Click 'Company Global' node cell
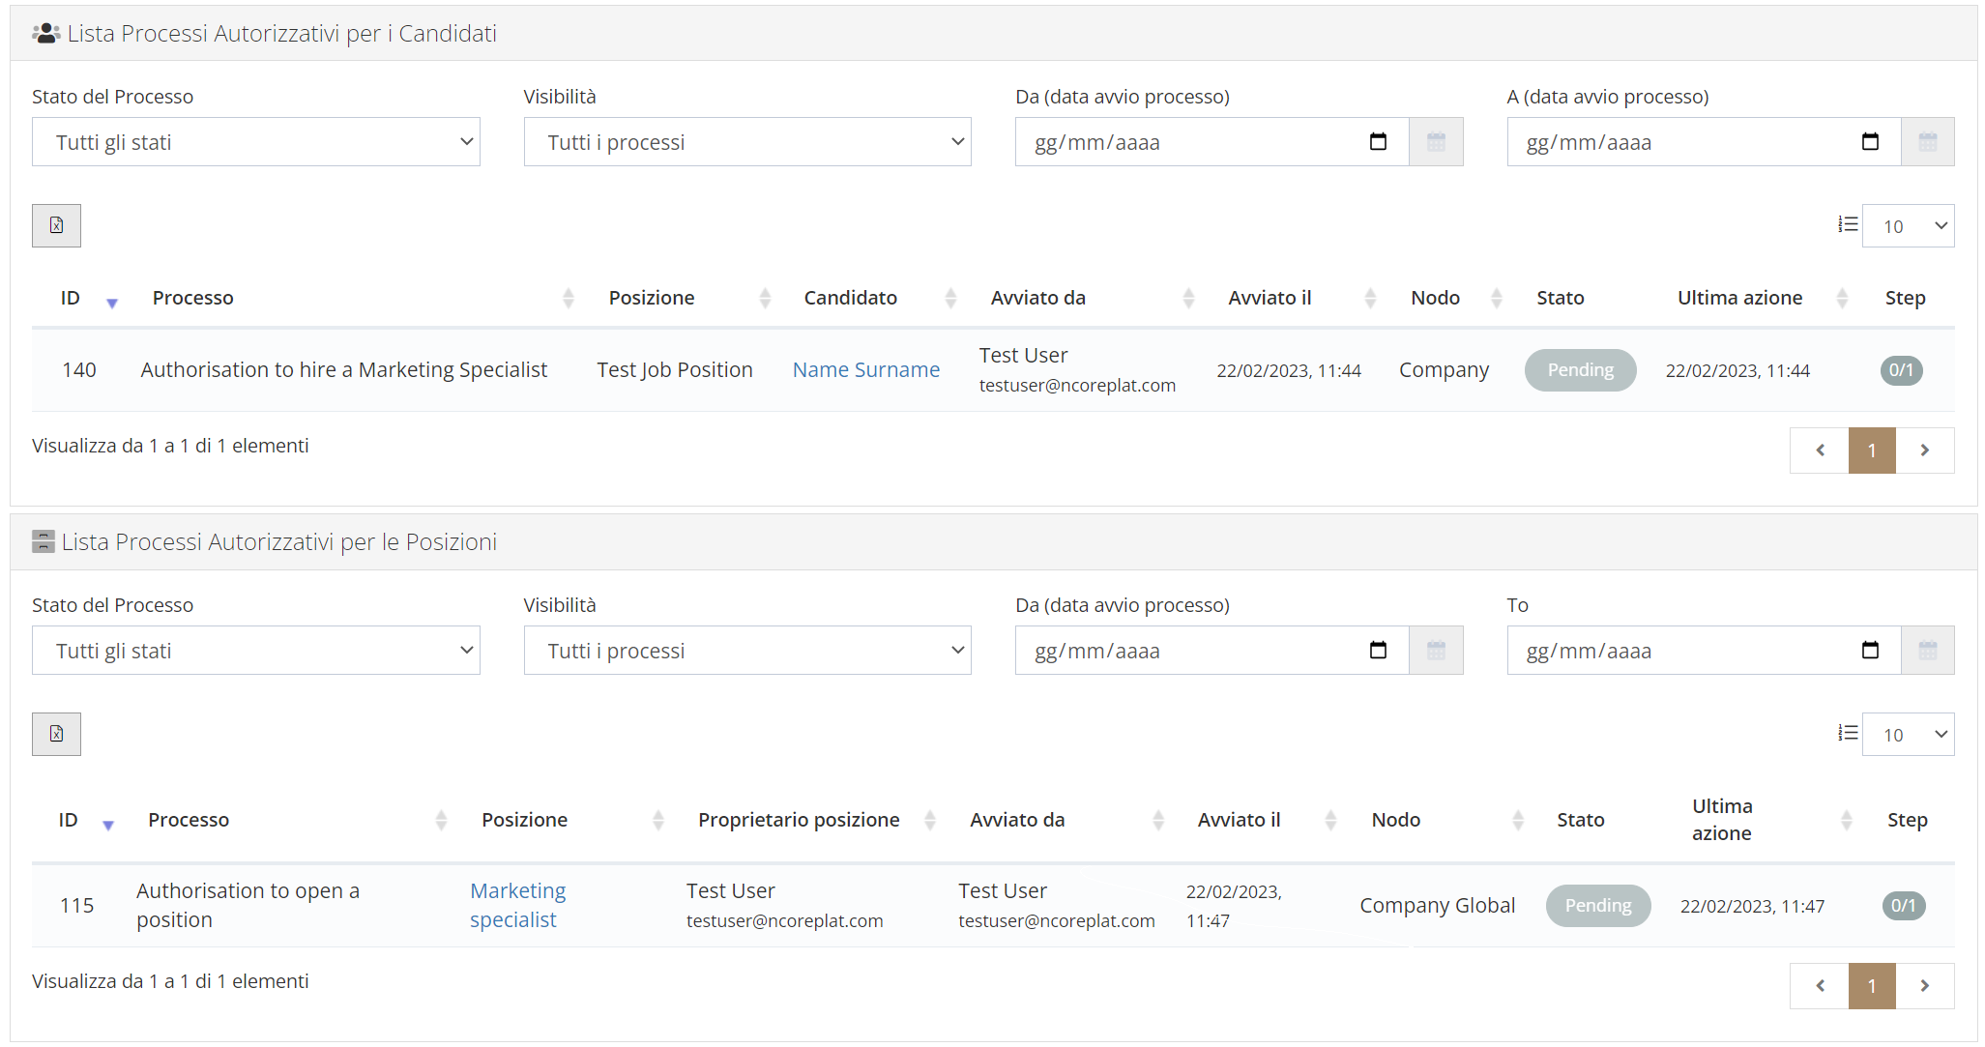1985x1047 pixels. click(x=1437, y=905)
